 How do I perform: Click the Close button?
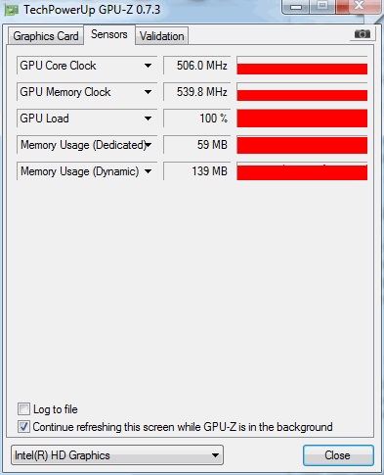(338, 455)
